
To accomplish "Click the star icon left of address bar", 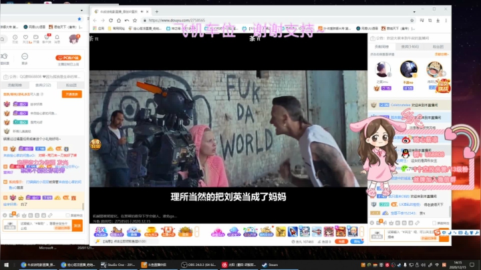I will click(135, 20).
